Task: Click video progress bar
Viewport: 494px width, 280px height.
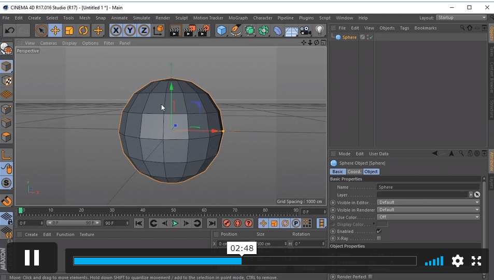Action: pos(245,261)
